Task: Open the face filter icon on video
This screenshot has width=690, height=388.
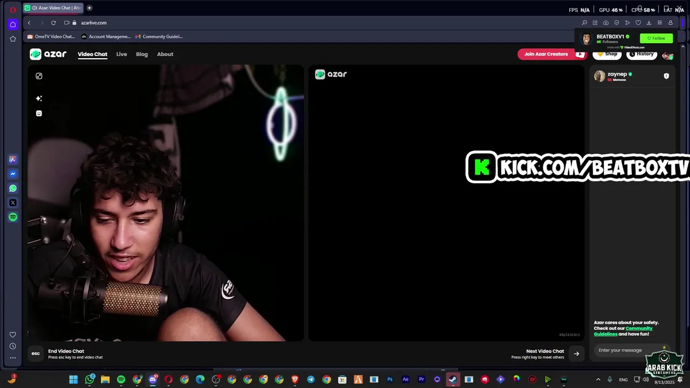Action: [x=39, y=113]
